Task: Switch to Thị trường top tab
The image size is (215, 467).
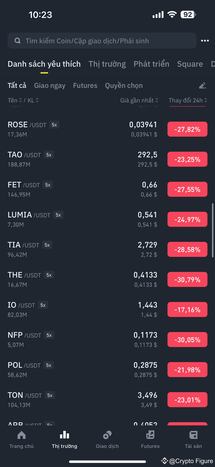Action: pyautogui.click(x=107, y=64)
